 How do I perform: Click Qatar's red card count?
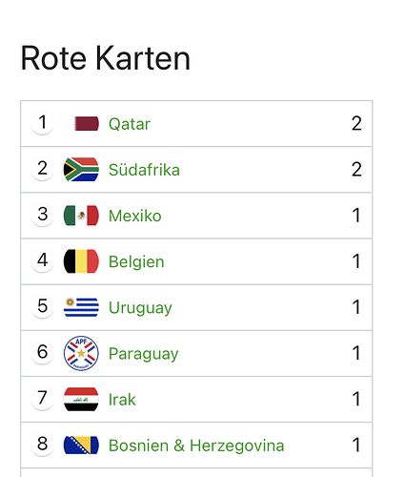(x=356, y=123)
